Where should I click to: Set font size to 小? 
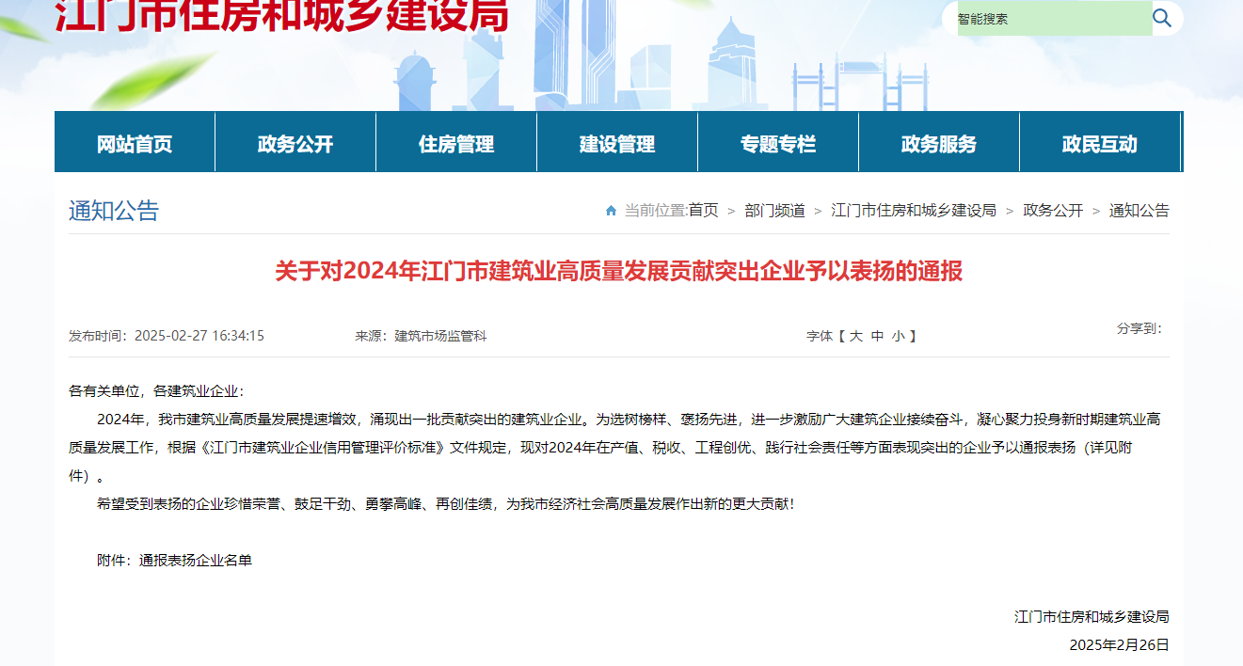[x=899, y=336]
